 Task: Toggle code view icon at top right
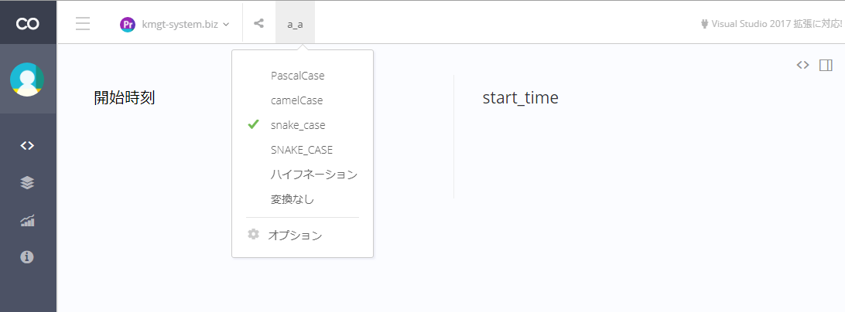coord(803,65)
